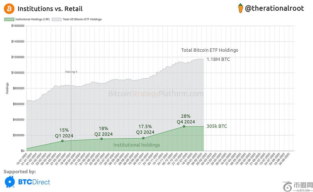This screenshot has height=192, width=313.
Task: Click the green Institutional Holdings legend swatch
Action: click(9, 19)
